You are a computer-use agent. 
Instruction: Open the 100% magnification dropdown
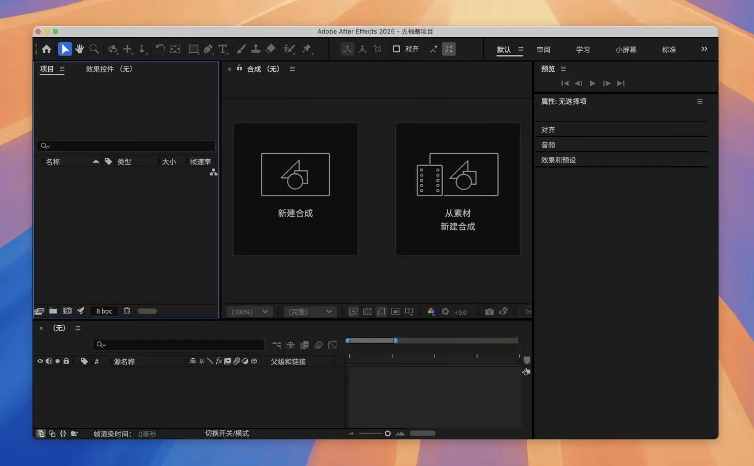click(250, 312)
